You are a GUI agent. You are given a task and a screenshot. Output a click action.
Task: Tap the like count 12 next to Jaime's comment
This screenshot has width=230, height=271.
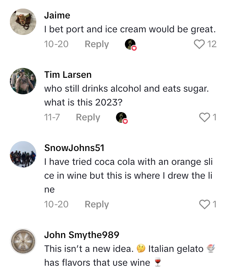[213, 44]
